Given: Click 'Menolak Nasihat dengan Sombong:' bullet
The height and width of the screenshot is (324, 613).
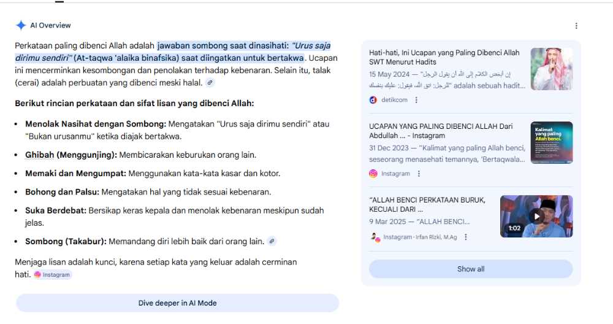Looking at the screenshot, I should click(96, 124).
